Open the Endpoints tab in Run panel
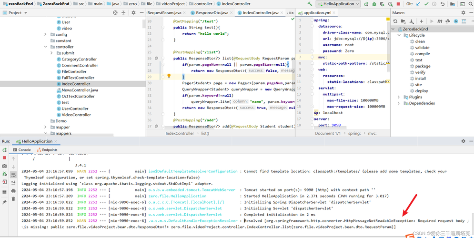This screenshot has height=238, width=474. [x=47, y=150]
